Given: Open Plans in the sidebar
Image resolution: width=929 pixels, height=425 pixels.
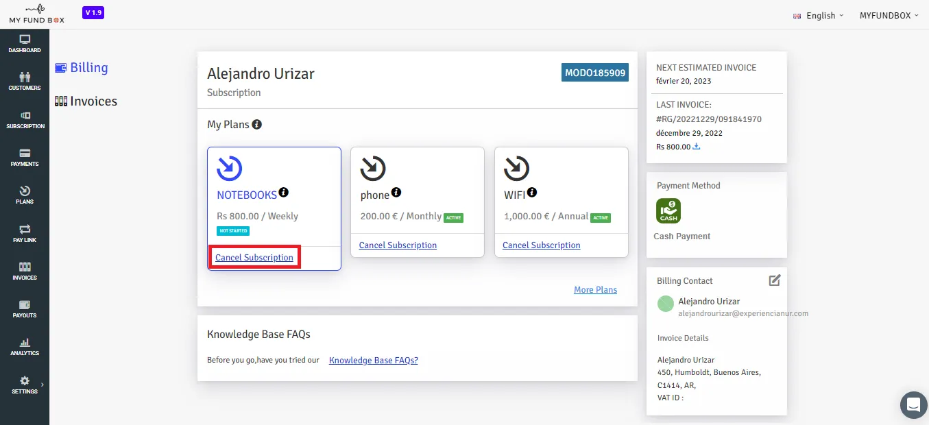Looking at the screenshot, I should pos(25,195).
